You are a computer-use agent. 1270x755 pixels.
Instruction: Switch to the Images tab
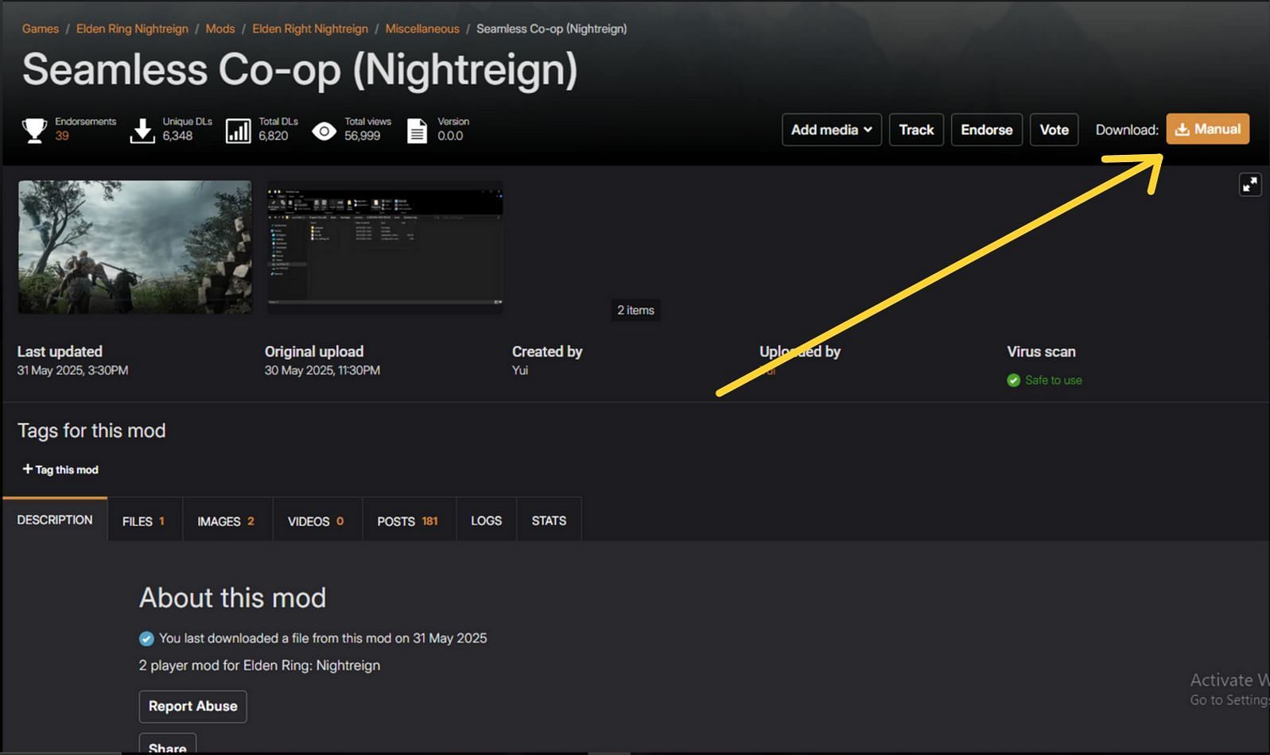click(x=227, y=521)
